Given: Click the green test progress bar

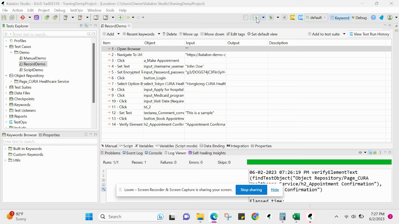Looking at the screenshot, I should [319, 162].
